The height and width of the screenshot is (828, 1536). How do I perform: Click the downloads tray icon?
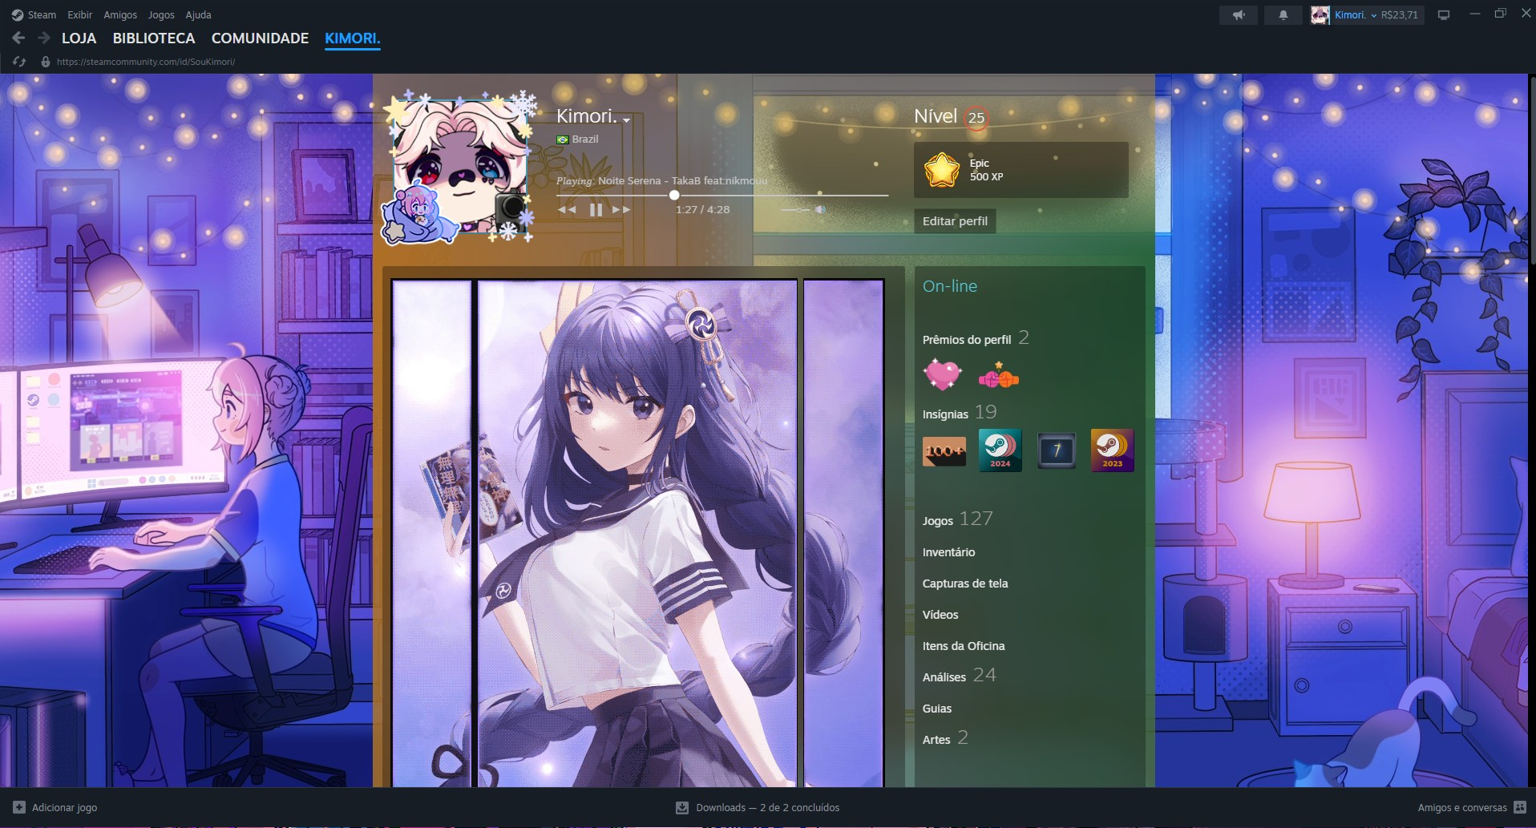point(682,807)
